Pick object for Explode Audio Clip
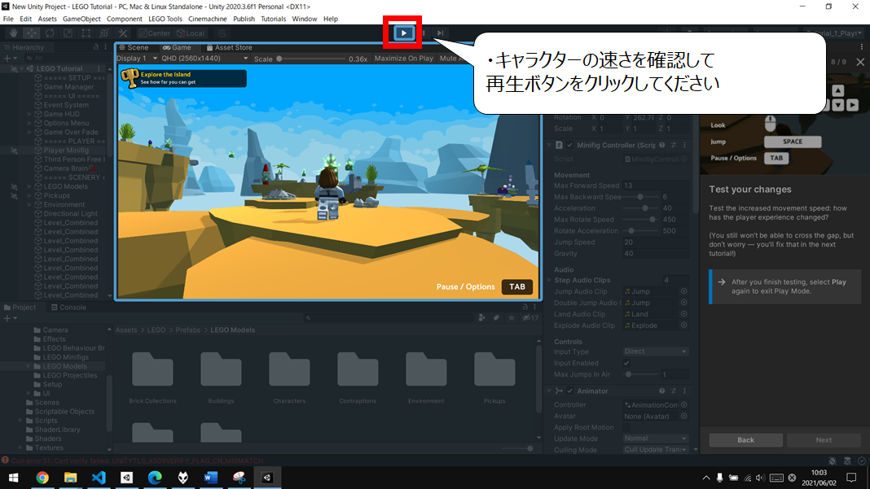Viewport: 870px width, 489px height. (684, 325)
